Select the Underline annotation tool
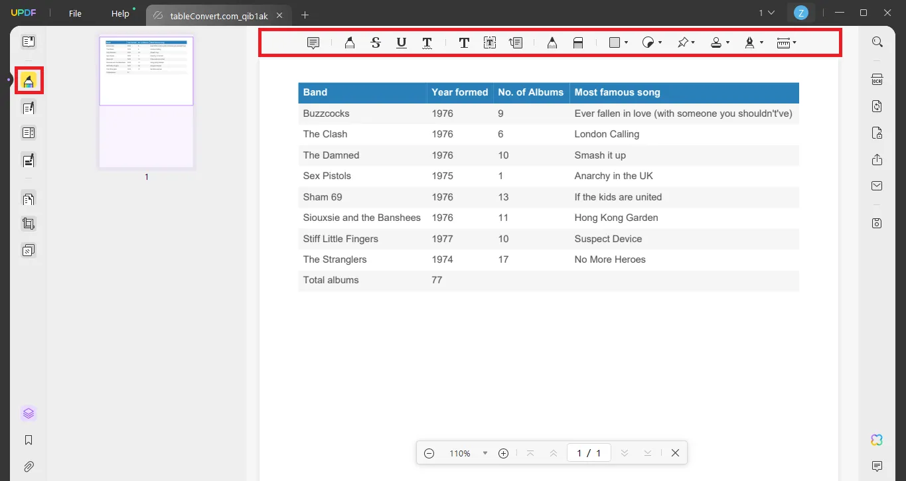 click(x=401, y=42)
